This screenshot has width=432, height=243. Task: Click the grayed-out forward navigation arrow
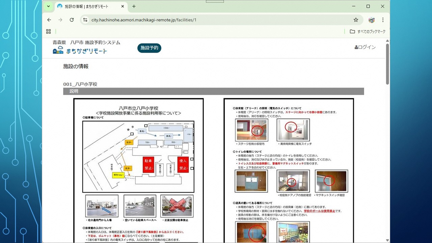[x=60, y=20]
